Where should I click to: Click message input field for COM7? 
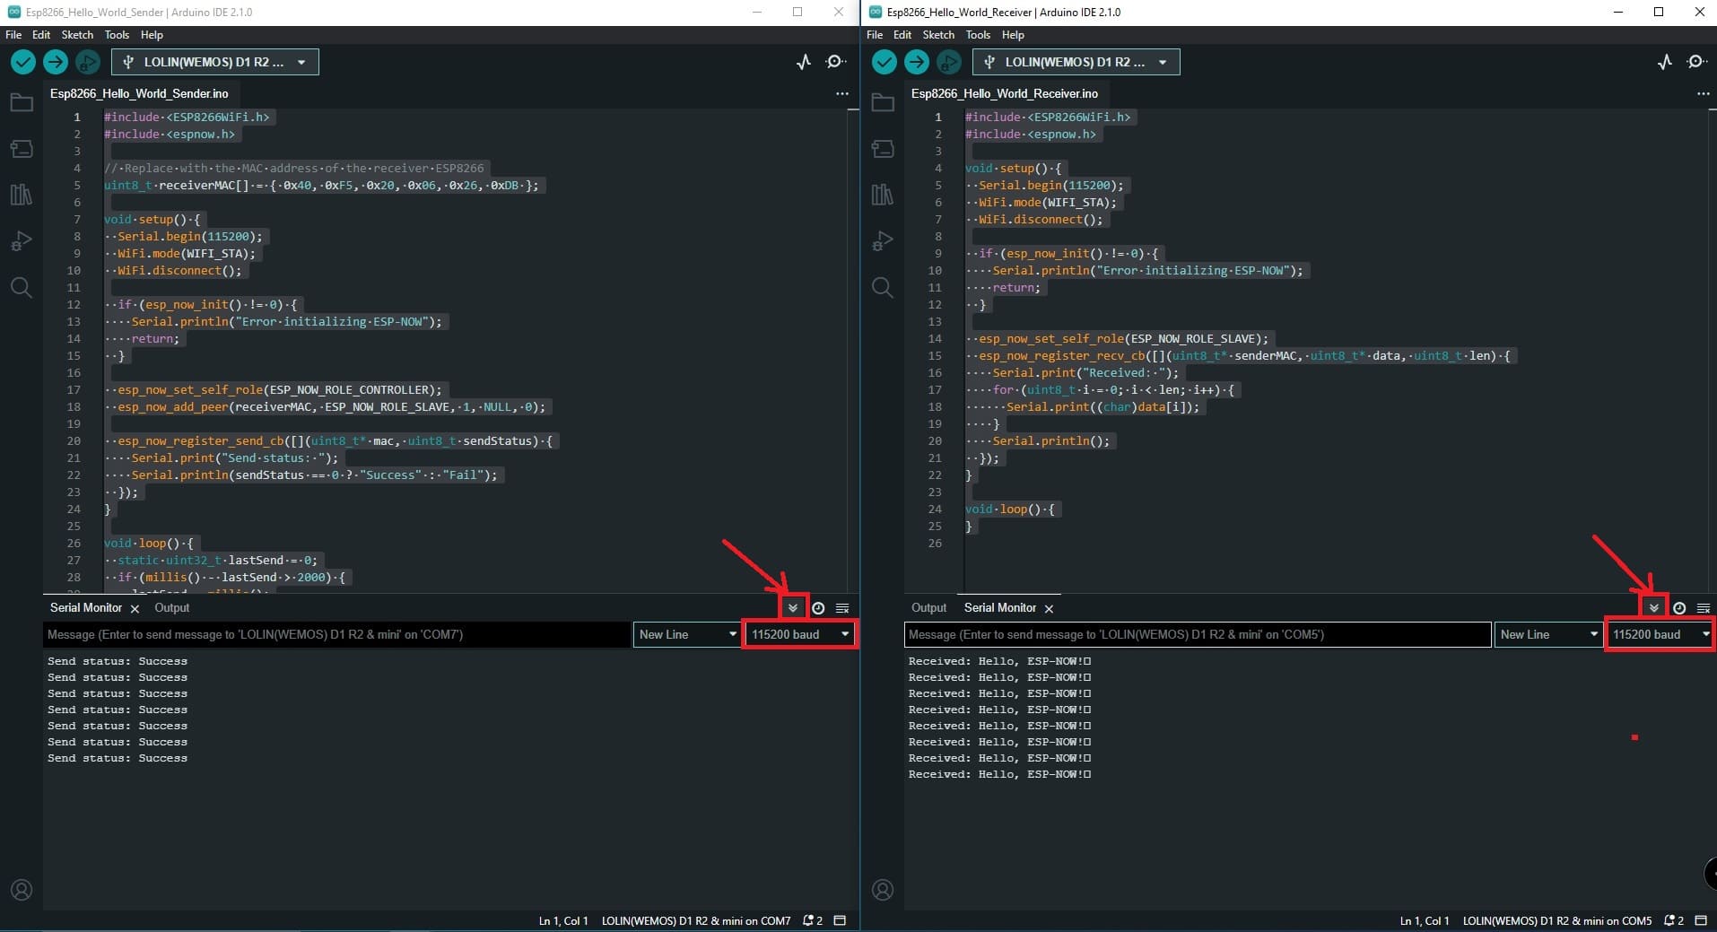(x=336, y=634)
